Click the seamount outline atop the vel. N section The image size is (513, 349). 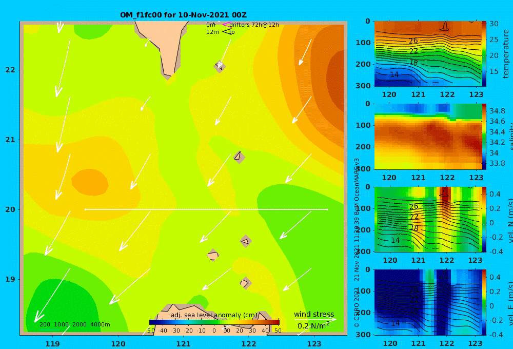444,192
